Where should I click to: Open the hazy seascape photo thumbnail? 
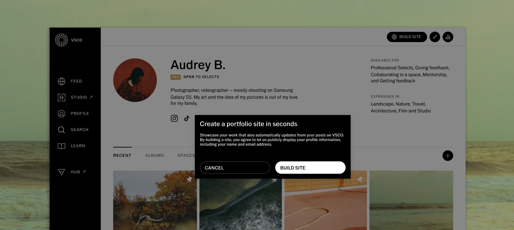click(411, 200)
